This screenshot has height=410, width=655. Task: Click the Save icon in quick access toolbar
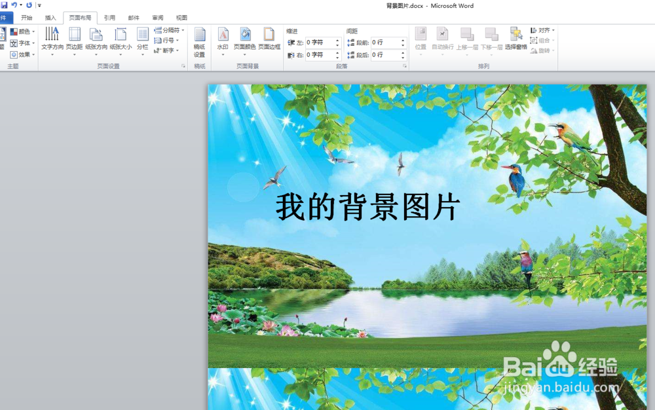pyautogui.click(x=4, y=5)
